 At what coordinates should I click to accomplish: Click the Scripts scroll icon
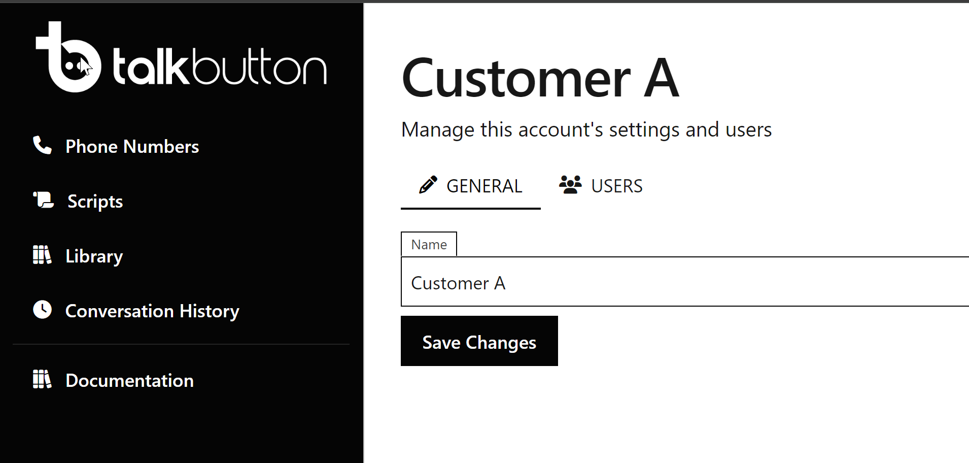point(44,200)
